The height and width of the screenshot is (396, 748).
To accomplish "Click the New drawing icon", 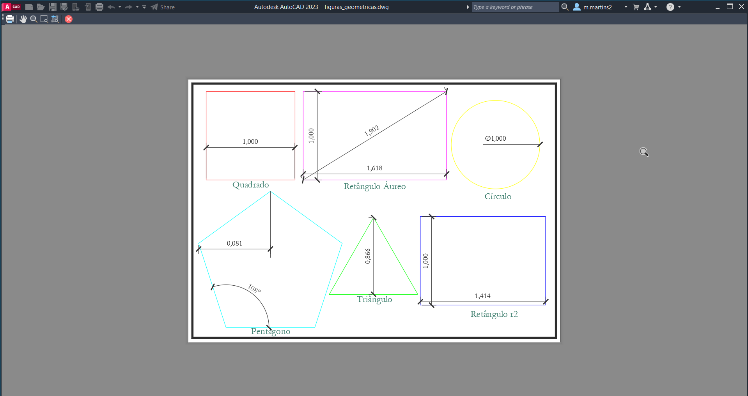I will (x=29, y=7).
